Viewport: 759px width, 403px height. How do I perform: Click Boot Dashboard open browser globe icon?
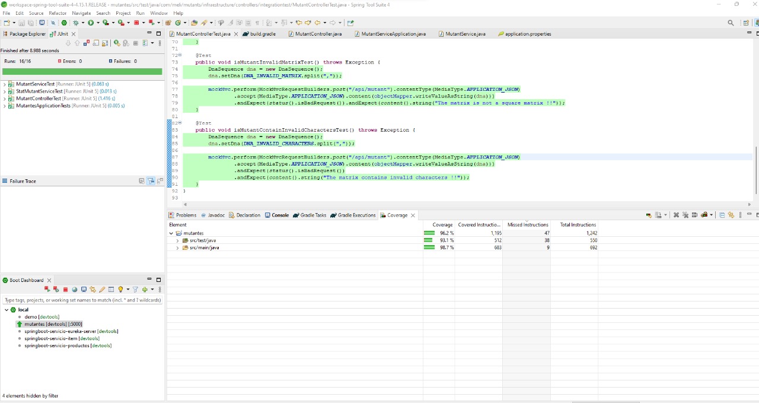(x=75, y=290)
